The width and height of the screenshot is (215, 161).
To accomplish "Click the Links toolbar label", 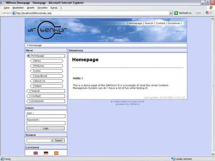I will (198, 13).
